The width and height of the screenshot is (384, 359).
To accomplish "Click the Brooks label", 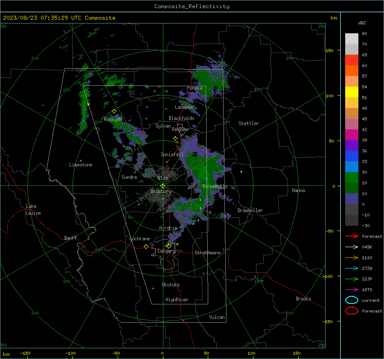I will coord(303,299).
